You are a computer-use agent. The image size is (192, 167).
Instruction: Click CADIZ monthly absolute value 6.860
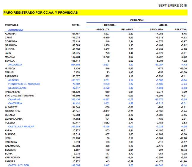point(106,38)
